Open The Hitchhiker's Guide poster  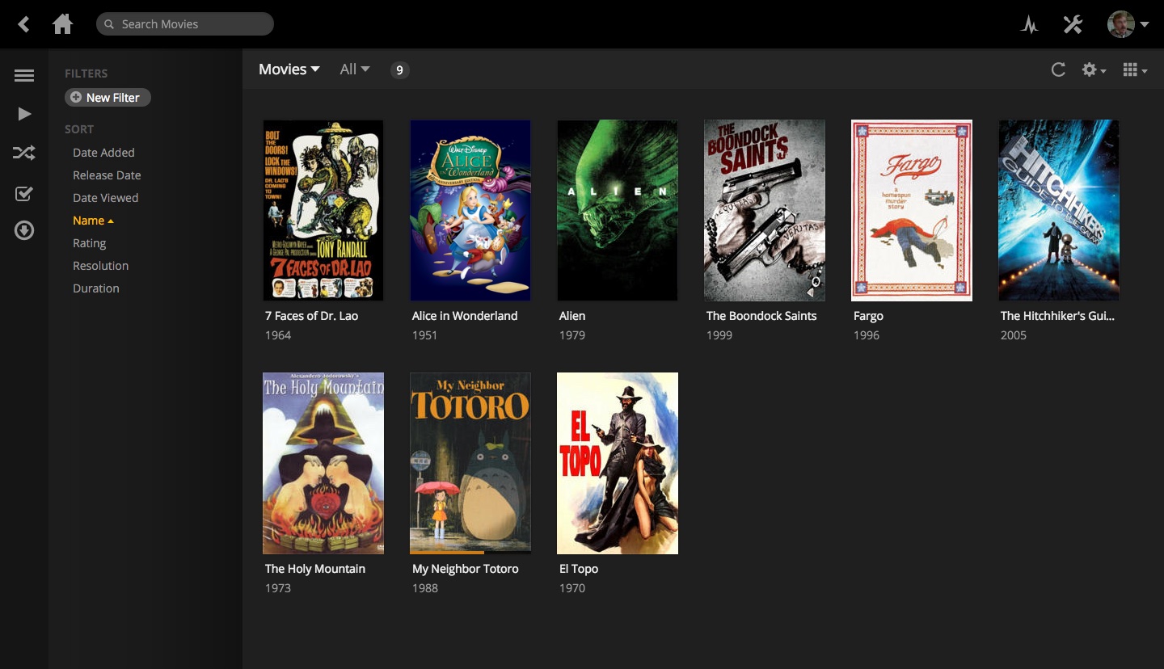click(1059, 210)
